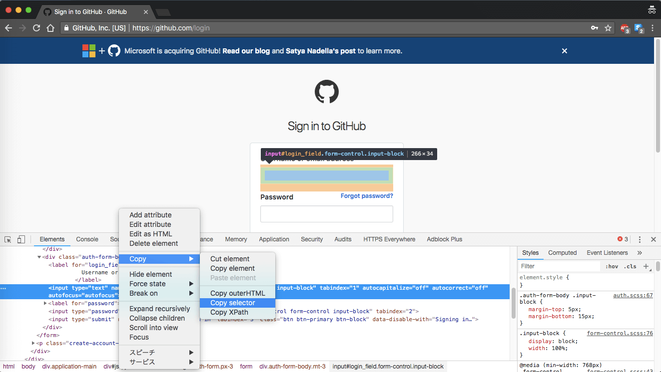Bookmark this page with the star icon
Viewport: 661px width, 372px height.
(x=608, y=28)
